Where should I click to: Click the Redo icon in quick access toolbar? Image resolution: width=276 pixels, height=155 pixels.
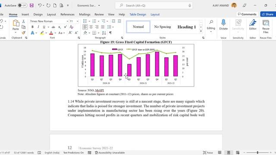48,6
